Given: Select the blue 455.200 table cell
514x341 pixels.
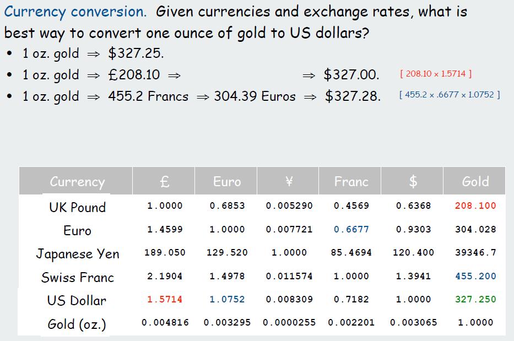Looking at the screenshot, I should coord(475,276).
